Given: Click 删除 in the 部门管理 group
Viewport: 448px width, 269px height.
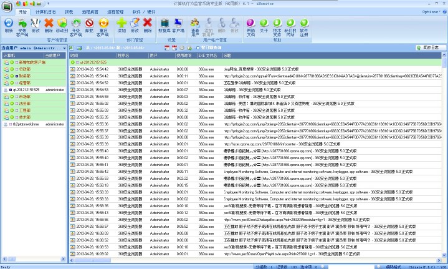Looking at the screenshot, I should point(148,26).
